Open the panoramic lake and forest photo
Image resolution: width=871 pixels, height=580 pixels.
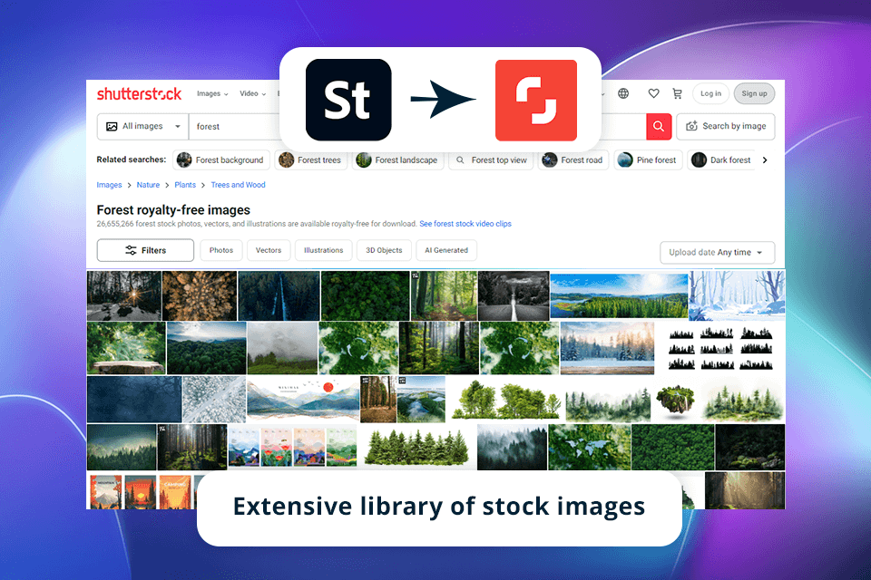coord(619,295)
